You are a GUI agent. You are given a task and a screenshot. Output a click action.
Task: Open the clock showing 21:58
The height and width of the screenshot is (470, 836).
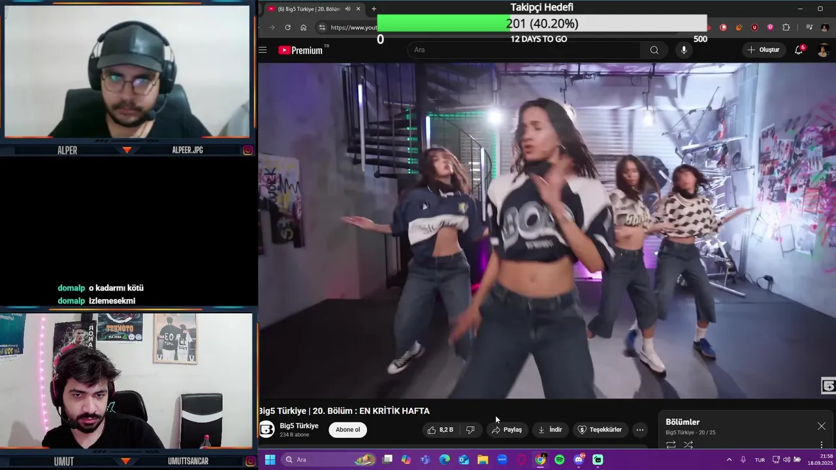[820, 460]
